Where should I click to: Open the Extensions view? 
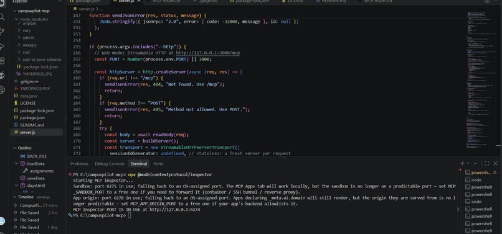2,61
